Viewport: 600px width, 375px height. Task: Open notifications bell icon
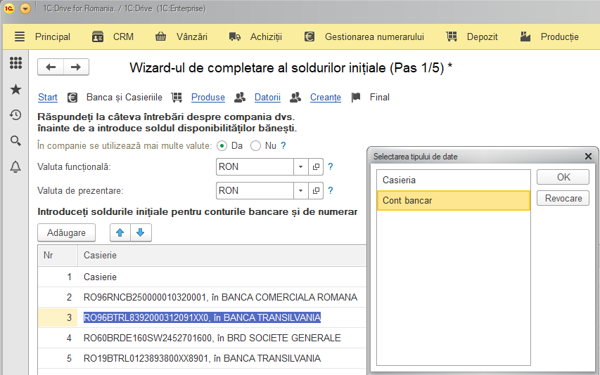[15, 167]
